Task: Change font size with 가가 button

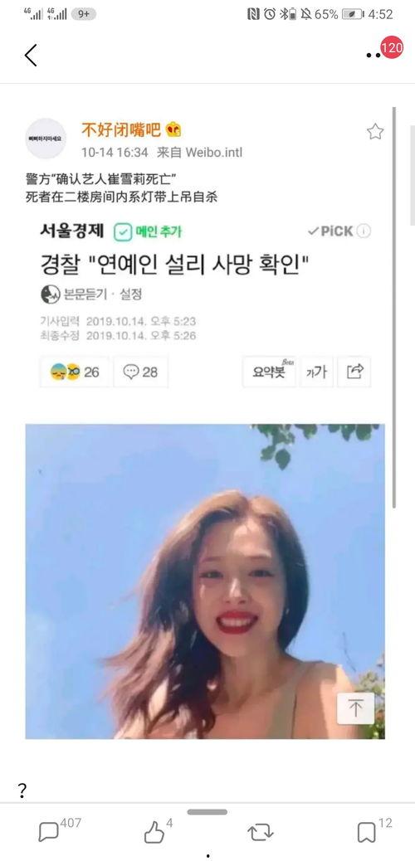Action: pos(316,372)
